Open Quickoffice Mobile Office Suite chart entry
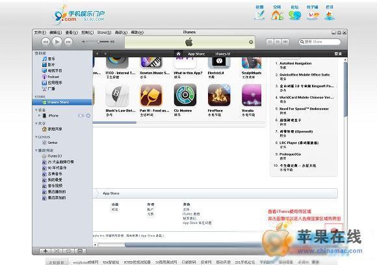The image size is (377, 265). [x=304, y=75]
